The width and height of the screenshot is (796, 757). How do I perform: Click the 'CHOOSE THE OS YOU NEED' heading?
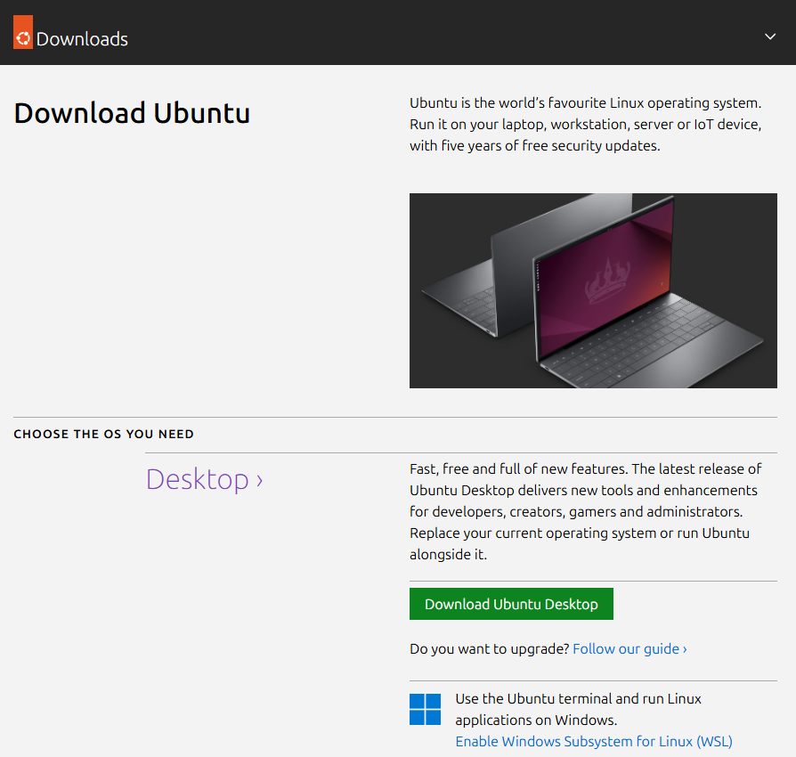(103, 434)
